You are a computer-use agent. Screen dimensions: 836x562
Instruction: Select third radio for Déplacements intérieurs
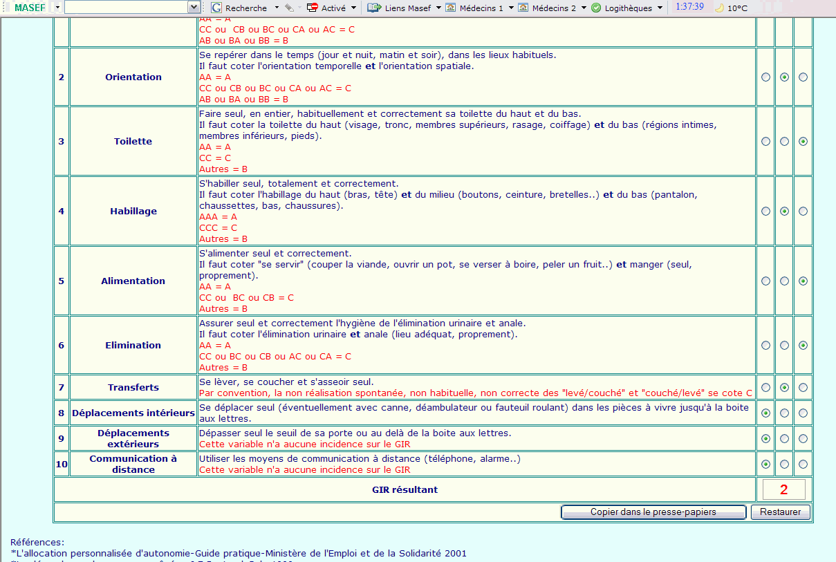[803, 413]
